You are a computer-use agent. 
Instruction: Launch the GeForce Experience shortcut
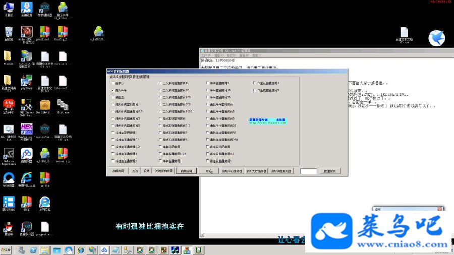(x=9, y=156)
